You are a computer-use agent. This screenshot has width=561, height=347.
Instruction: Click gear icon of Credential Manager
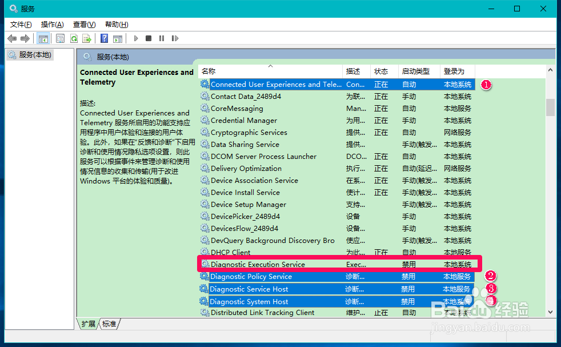click(205, 120)
